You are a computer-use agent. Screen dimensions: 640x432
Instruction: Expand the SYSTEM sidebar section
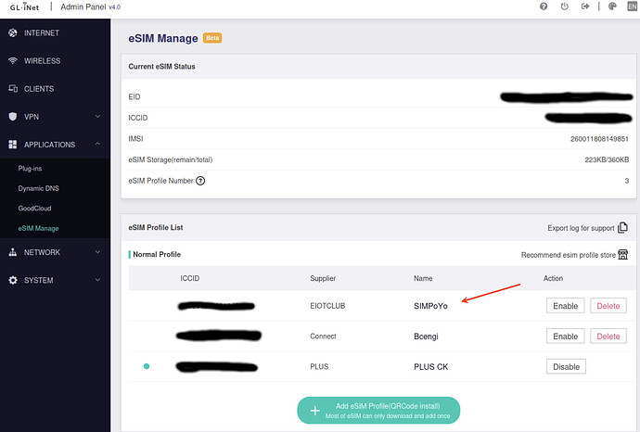tap(97, 280)
